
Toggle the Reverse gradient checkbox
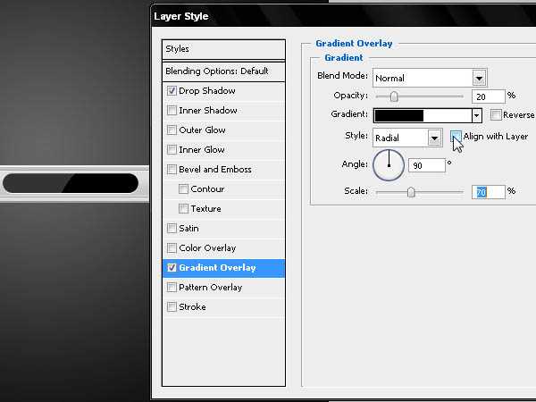(496, 115)
